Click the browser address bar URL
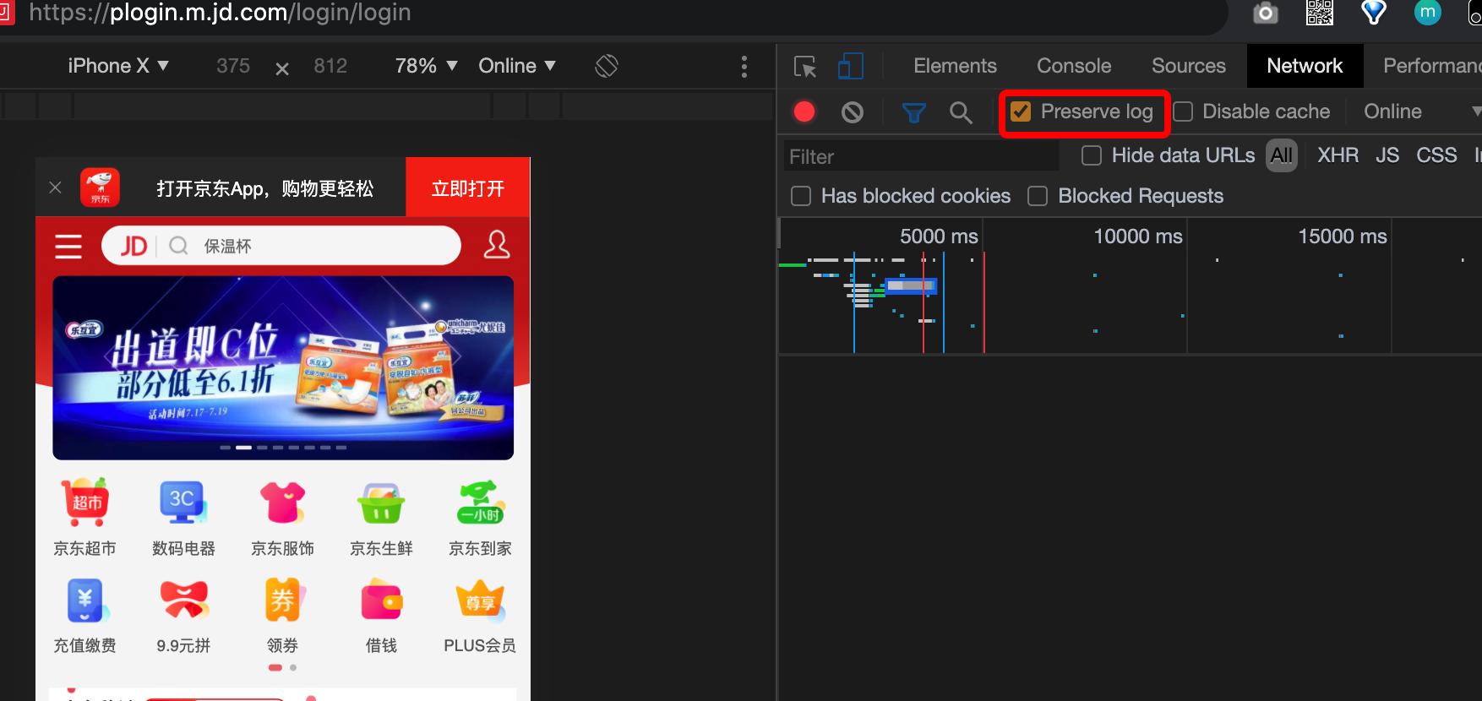The image size is (1482, 701). tap(220, 13)
